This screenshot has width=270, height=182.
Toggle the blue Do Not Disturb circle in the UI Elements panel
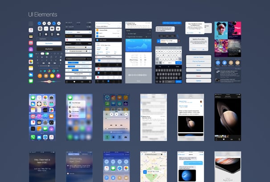[x=54, y=24]
